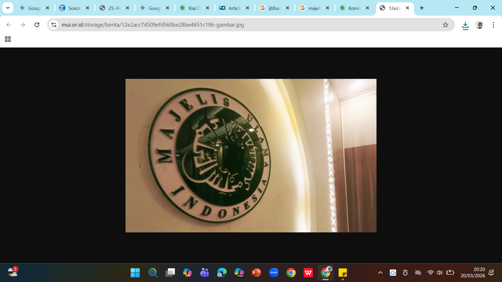Viewport: 502px width, 282px height.
Task: Open Microsoft Teams from the taskbar
Action: click(x=204, y=273)
